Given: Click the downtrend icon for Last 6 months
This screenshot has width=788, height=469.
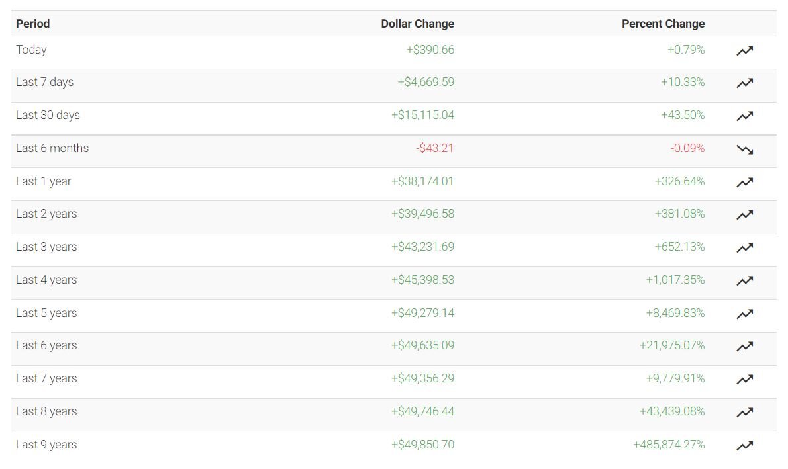Looking at the screenshot, I should (x=745, y=149).
